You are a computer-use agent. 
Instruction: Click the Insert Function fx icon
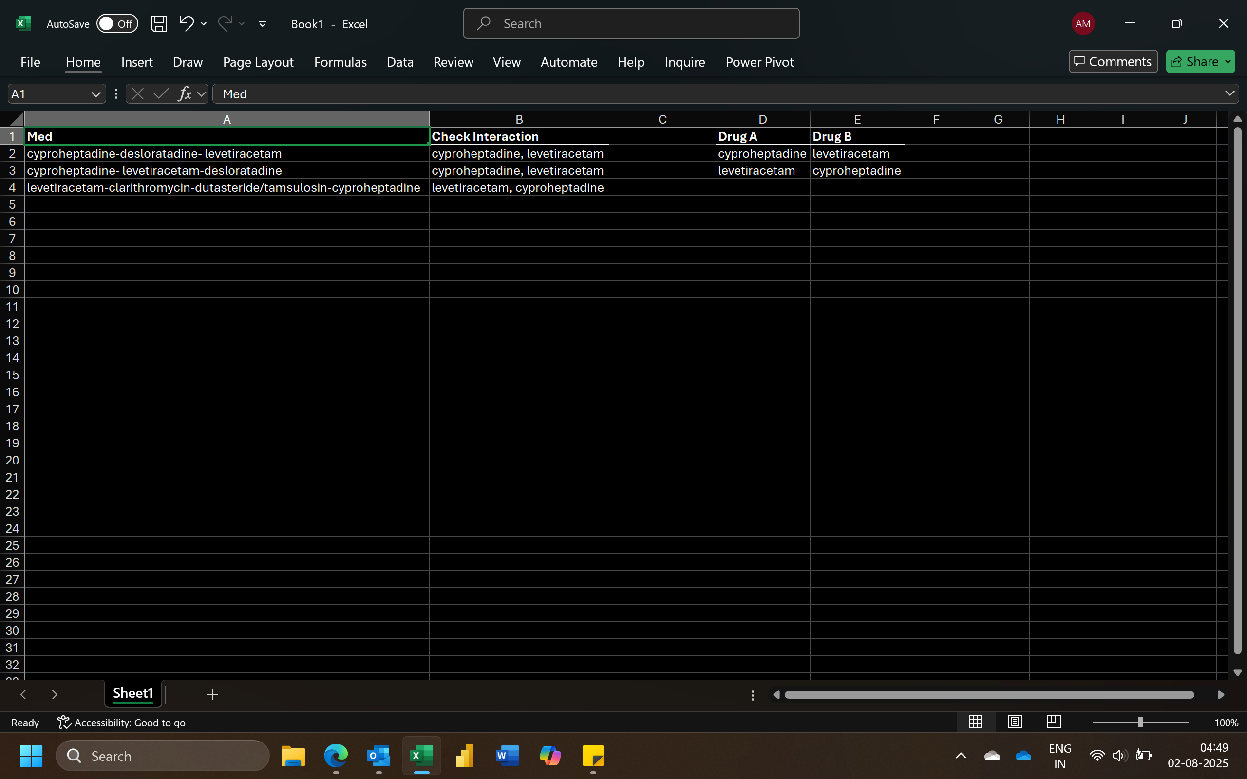185,94
